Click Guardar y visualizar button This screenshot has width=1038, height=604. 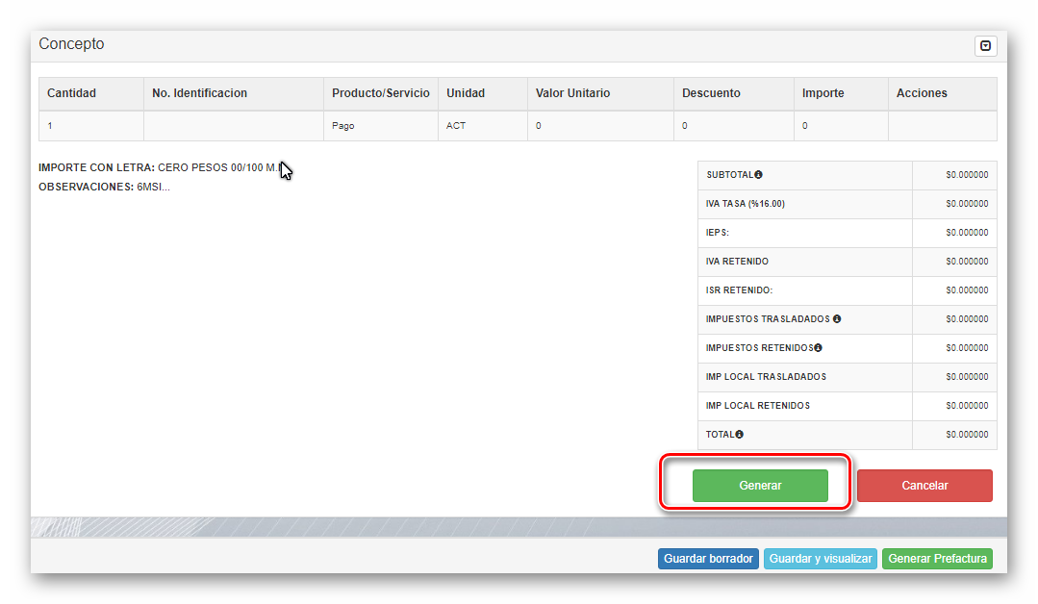821,559
